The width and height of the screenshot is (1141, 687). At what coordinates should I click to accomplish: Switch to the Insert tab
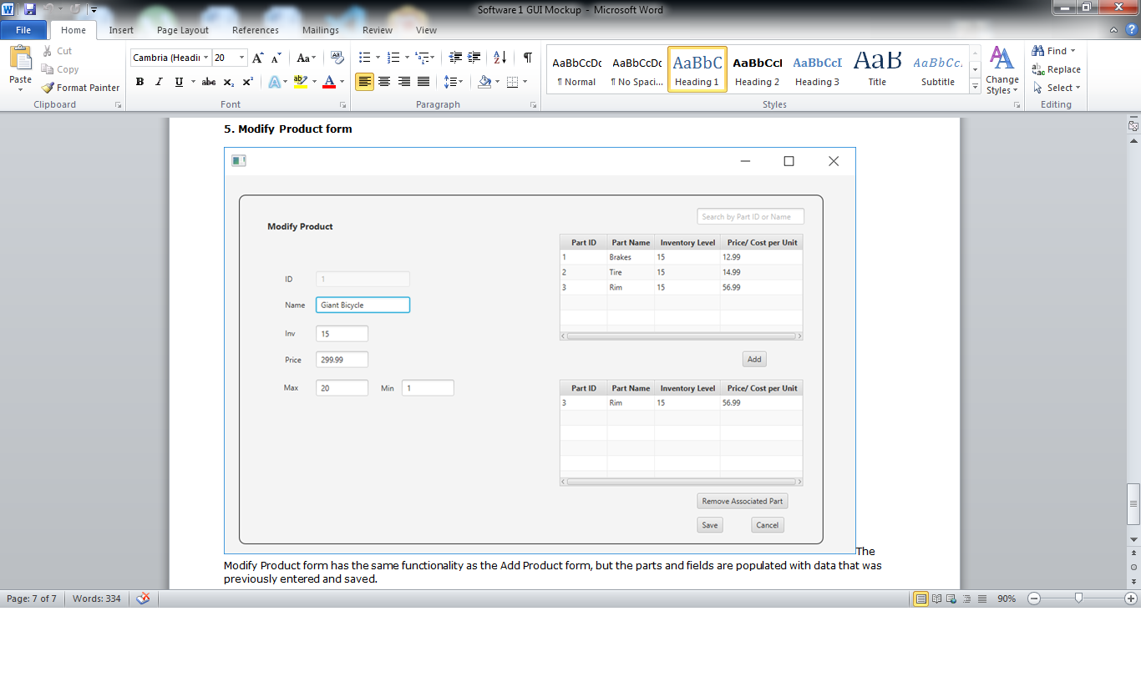click(x=121, y=29)
